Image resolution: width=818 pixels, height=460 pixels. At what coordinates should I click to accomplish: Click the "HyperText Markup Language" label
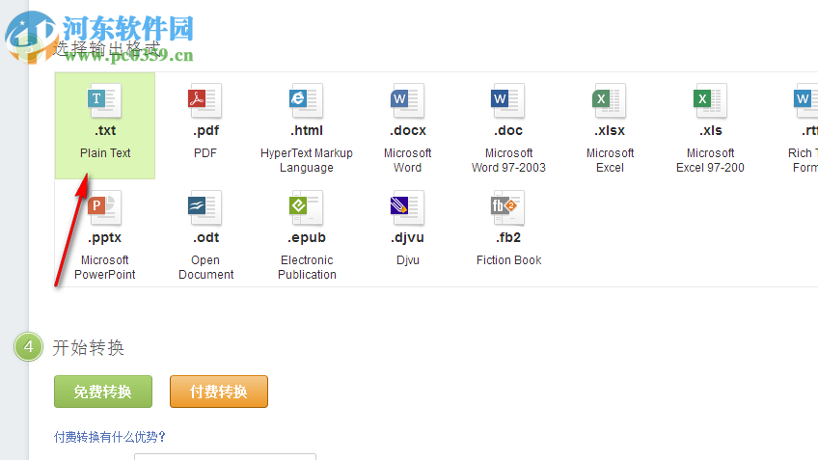coord(306,160)
